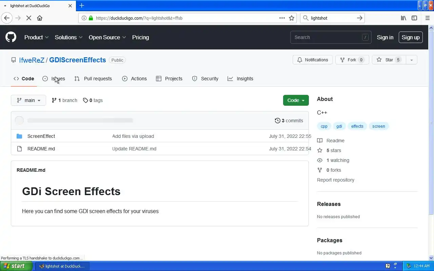Expand the Solutions menu

coord(69,37)
